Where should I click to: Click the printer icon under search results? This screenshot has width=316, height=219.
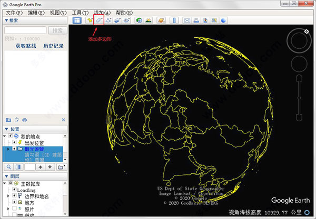25,120
